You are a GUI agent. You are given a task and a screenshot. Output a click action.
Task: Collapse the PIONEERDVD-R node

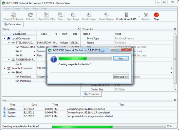coord(9,59)
